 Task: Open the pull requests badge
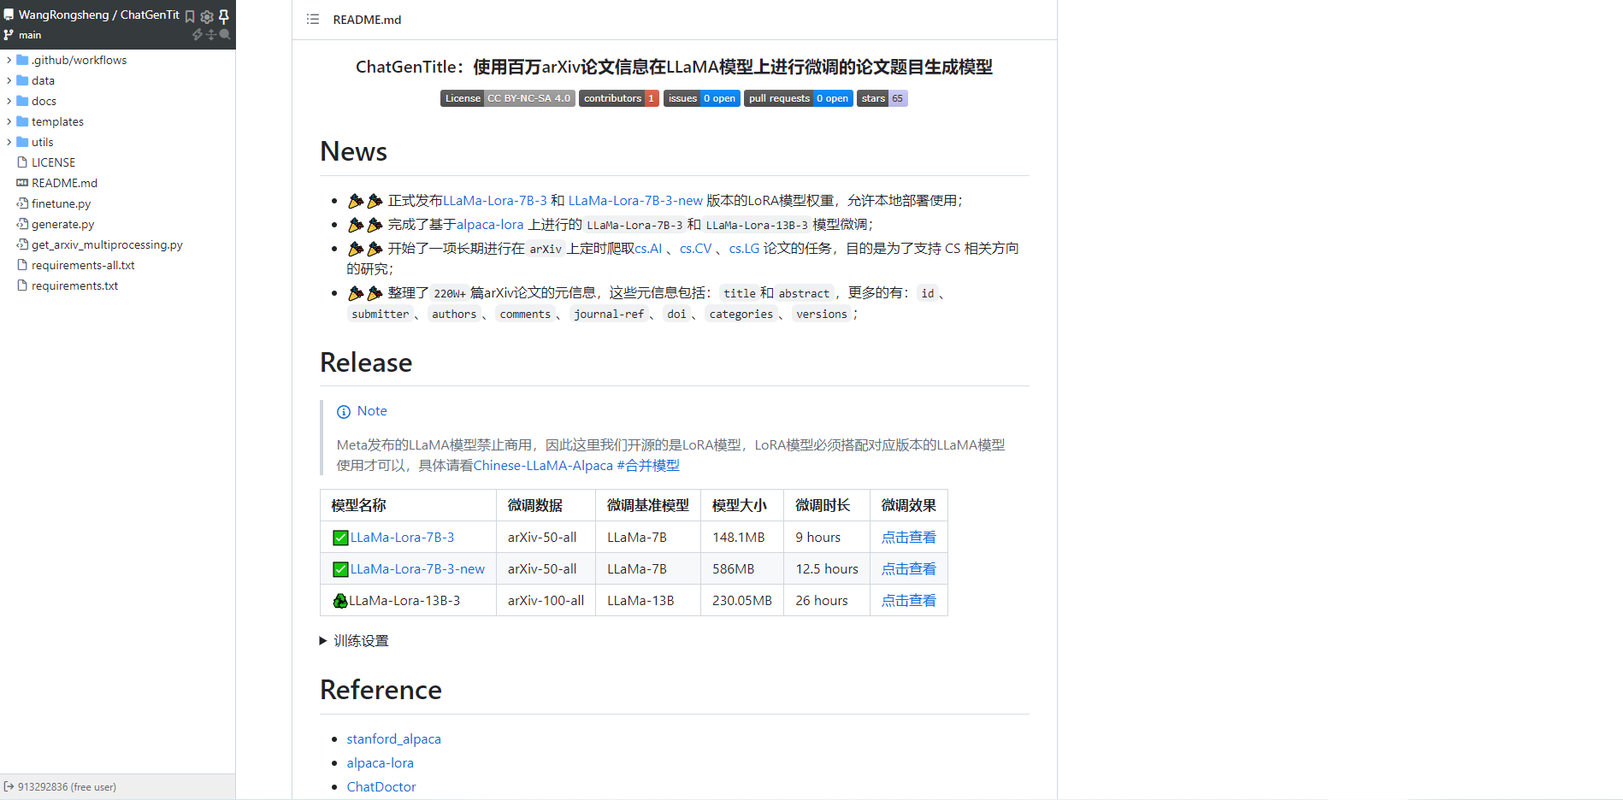click(x=798, y=98)
